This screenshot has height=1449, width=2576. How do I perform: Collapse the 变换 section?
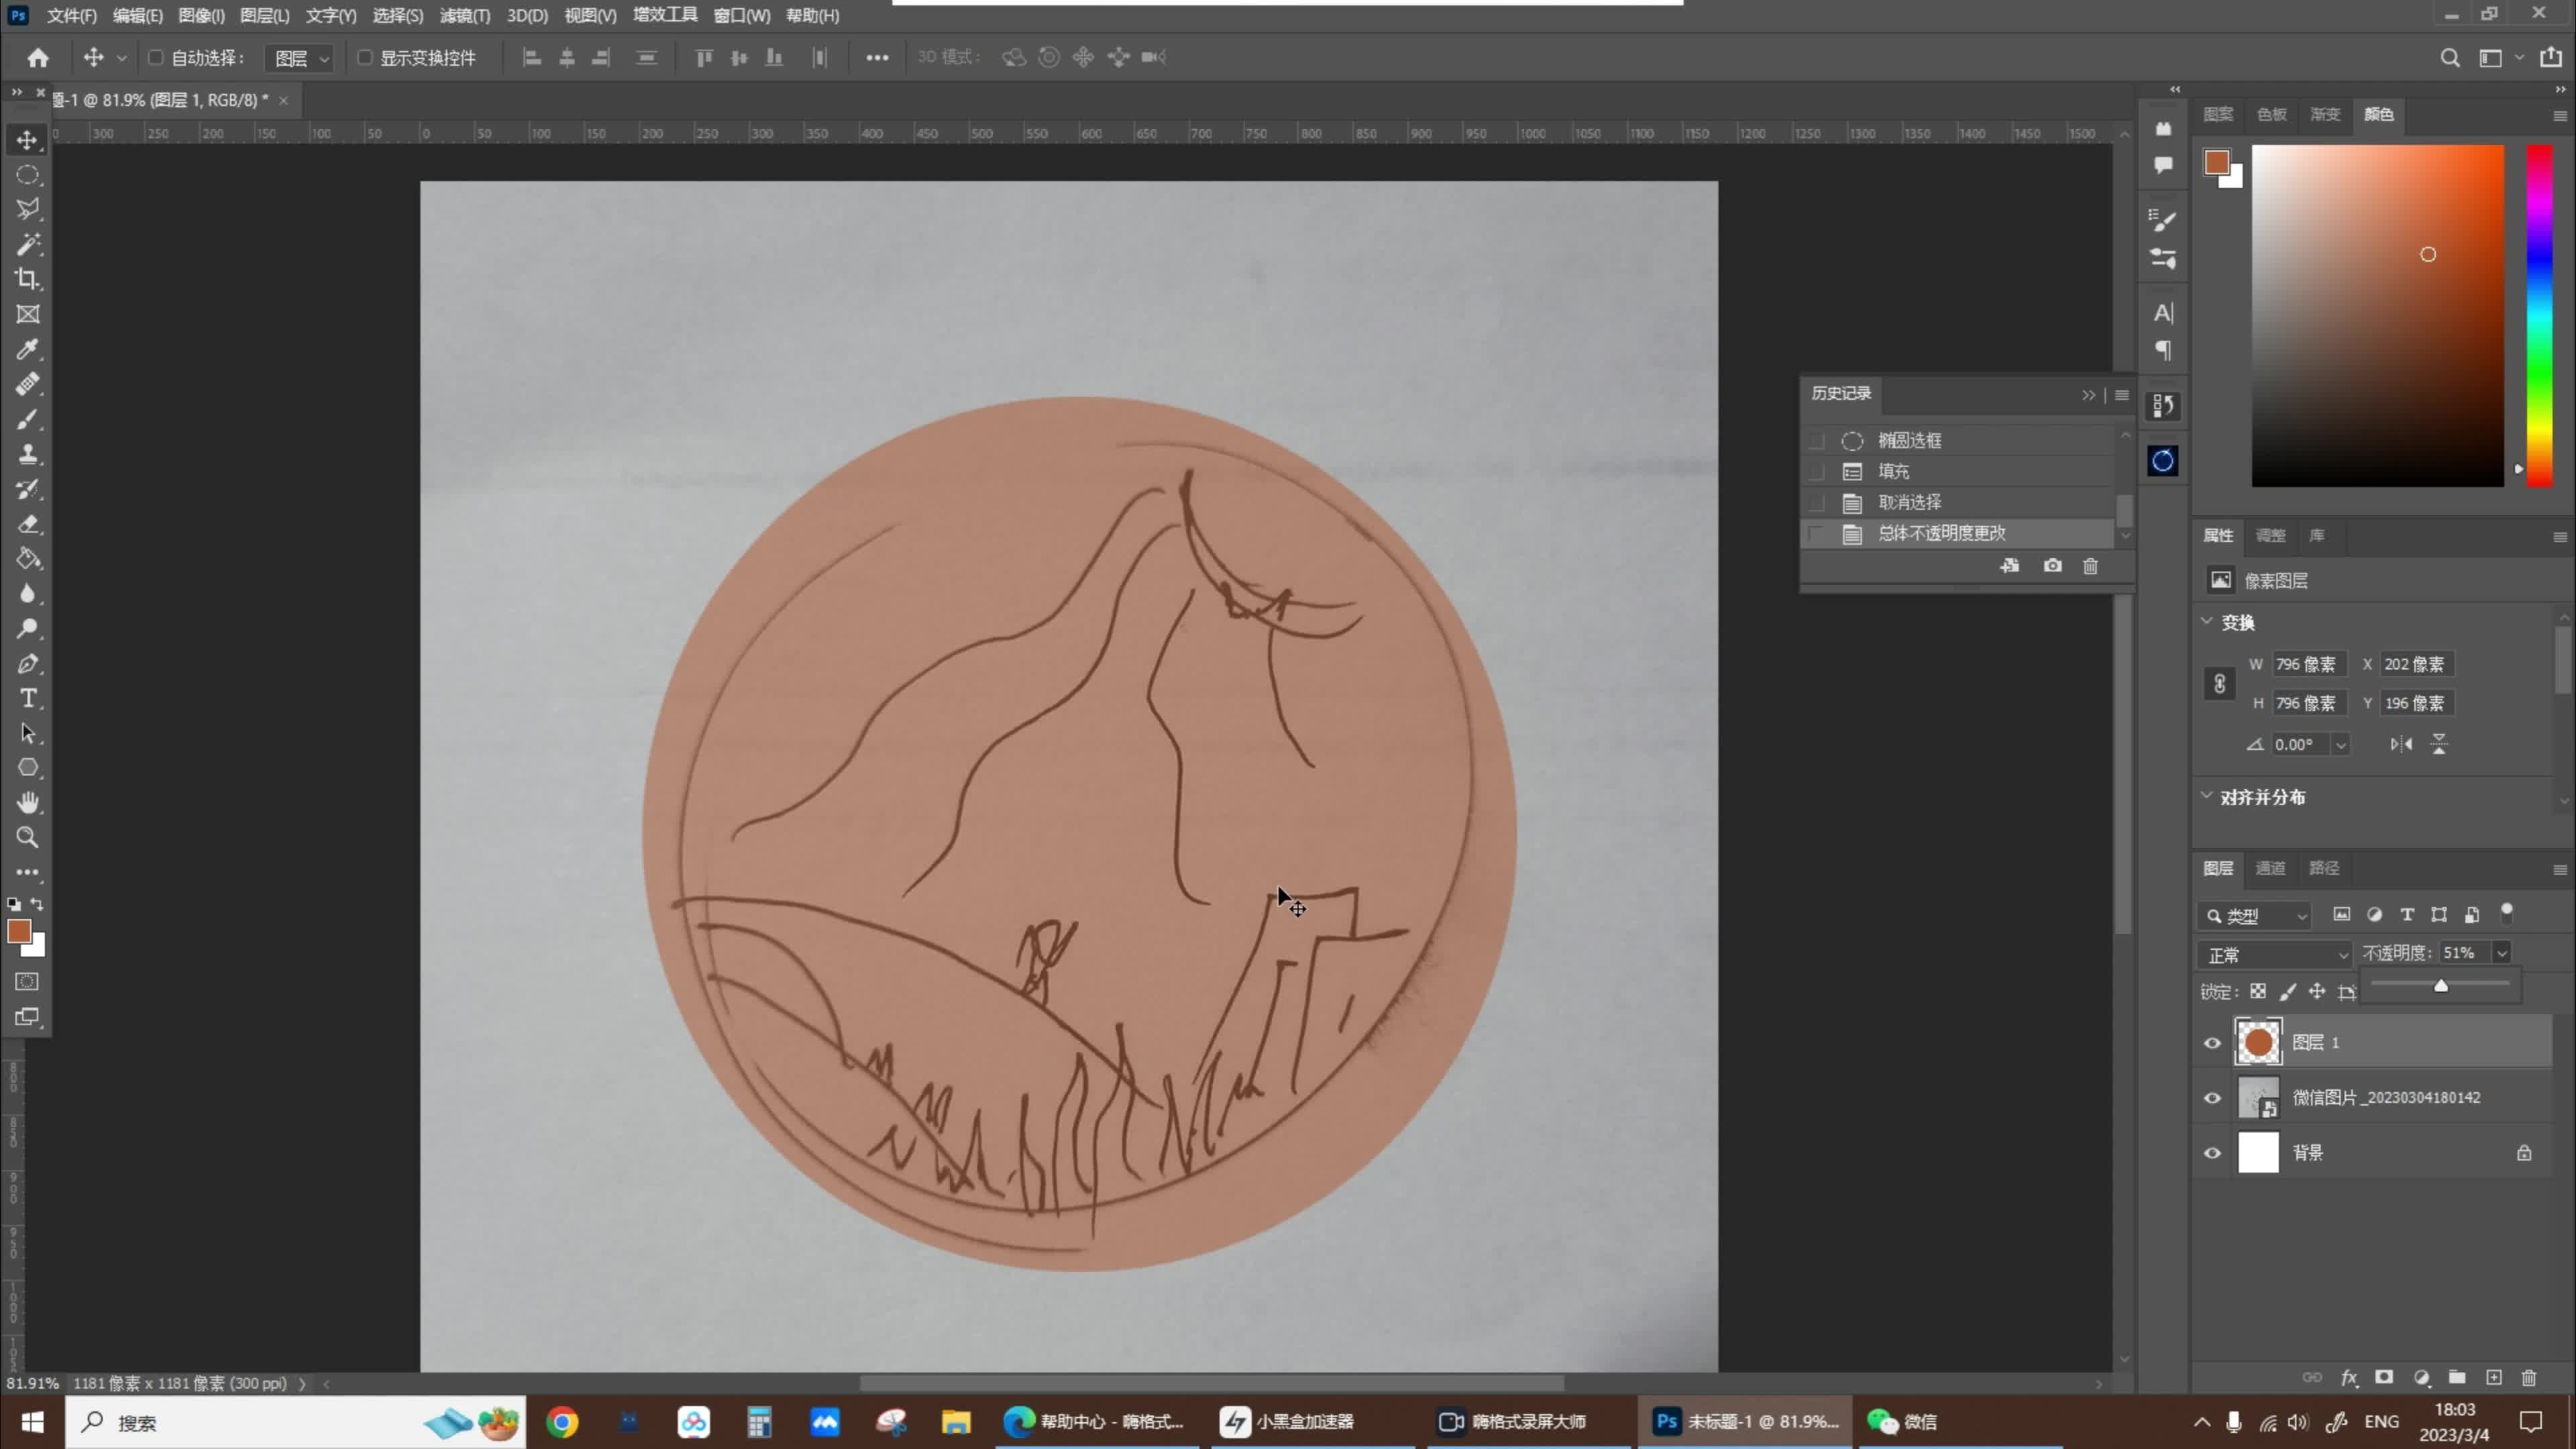point(2207,621)
